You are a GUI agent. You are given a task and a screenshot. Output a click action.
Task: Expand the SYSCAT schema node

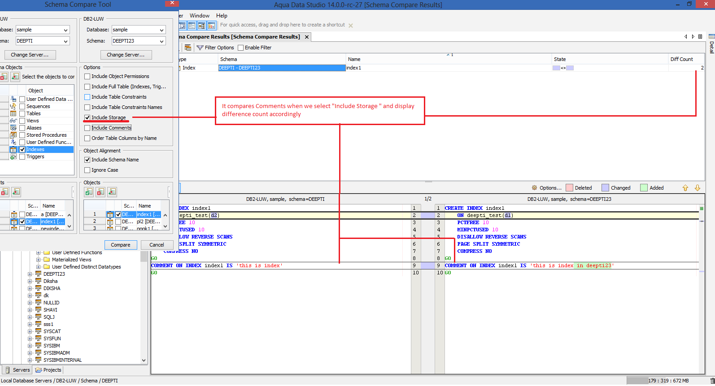[x=30, y=332]
